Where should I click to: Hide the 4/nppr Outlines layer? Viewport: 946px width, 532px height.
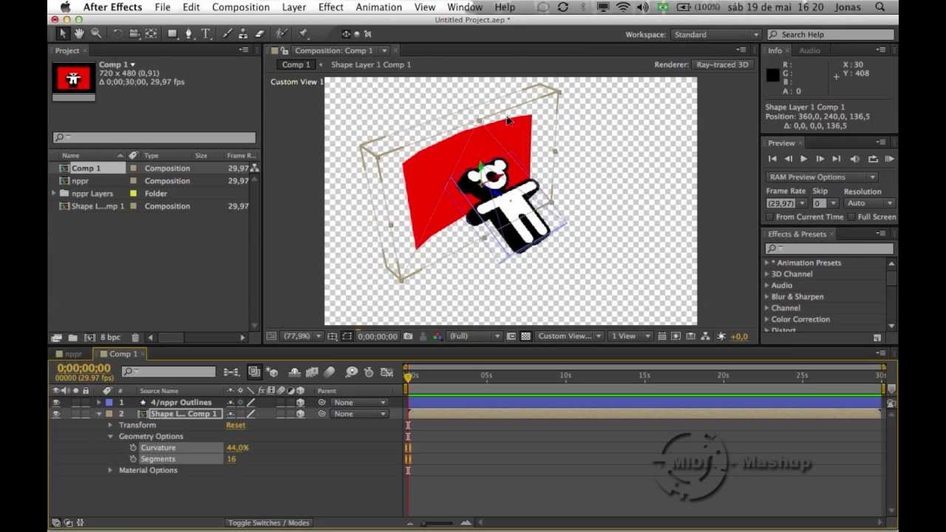click(56, 403)
